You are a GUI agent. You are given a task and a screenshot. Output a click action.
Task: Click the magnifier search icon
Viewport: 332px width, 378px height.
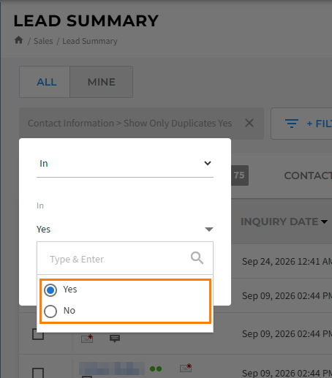coord(197,258)
